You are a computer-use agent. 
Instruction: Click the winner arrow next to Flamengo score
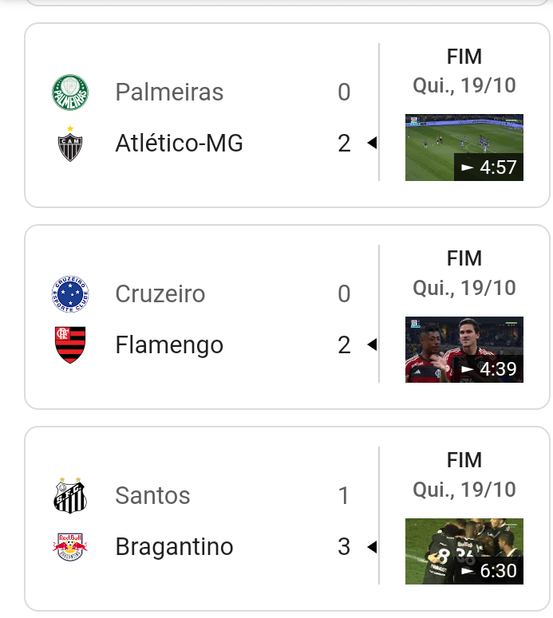[371, 345]
